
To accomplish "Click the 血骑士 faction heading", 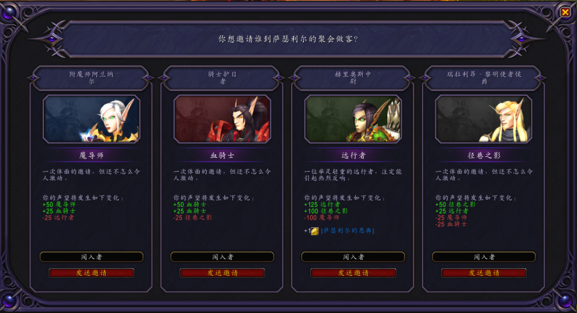I will click(222, 155).
